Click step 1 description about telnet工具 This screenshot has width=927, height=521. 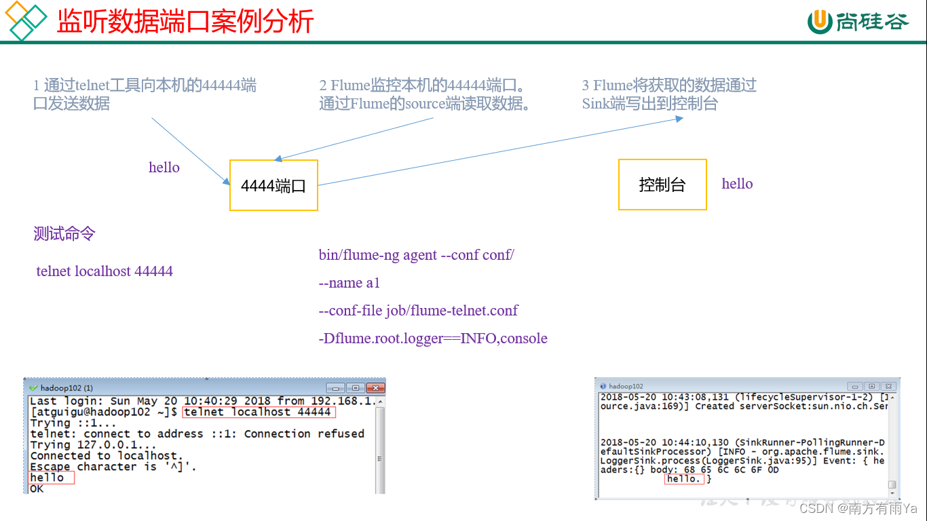(x=145, y=94)
